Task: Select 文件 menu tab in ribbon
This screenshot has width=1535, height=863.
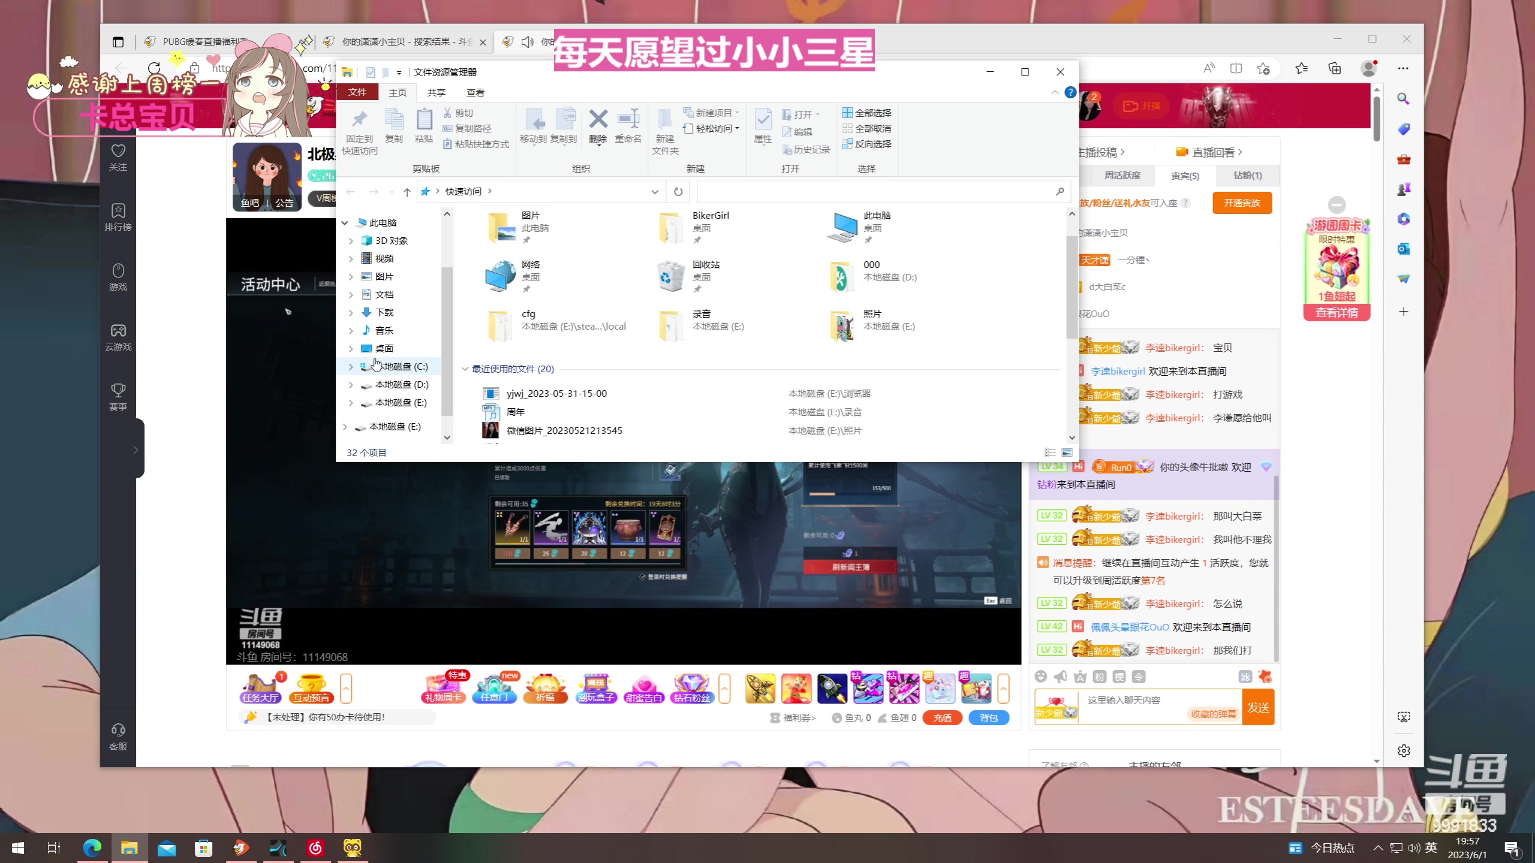Action: 357,93
